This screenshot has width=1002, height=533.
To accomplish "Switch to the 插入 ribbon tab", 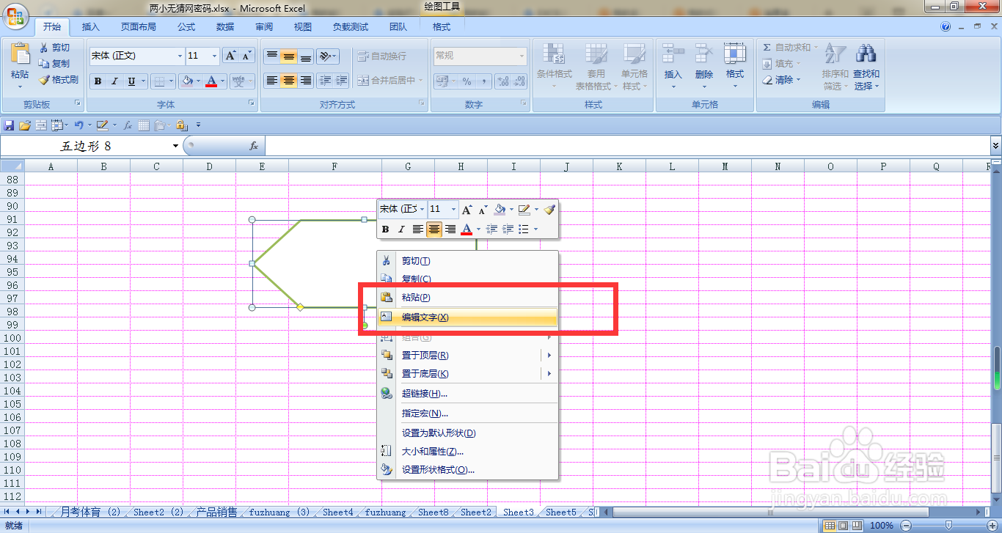I will [90, 26].
